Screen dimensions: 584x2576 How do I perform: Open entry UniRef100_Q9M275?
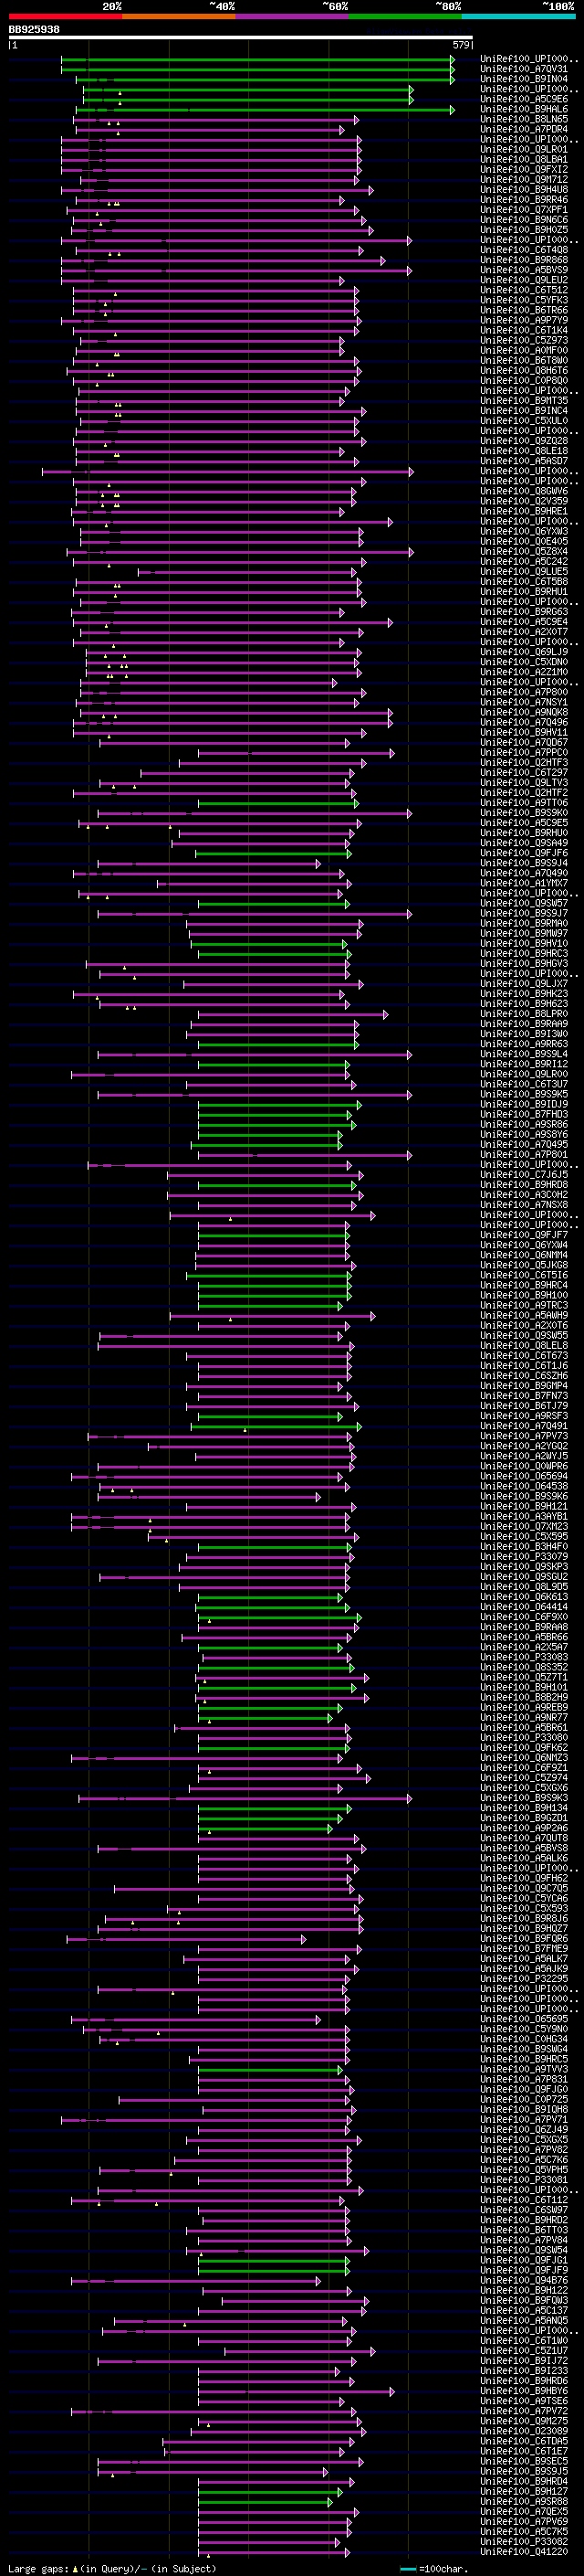tap(524, 2421)
